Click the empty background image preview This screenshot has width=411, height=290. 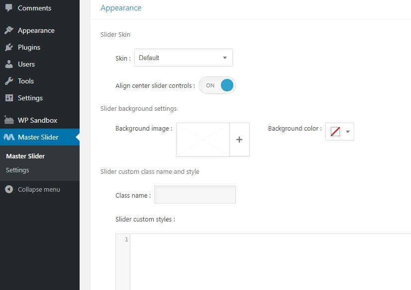coord(203,140)
